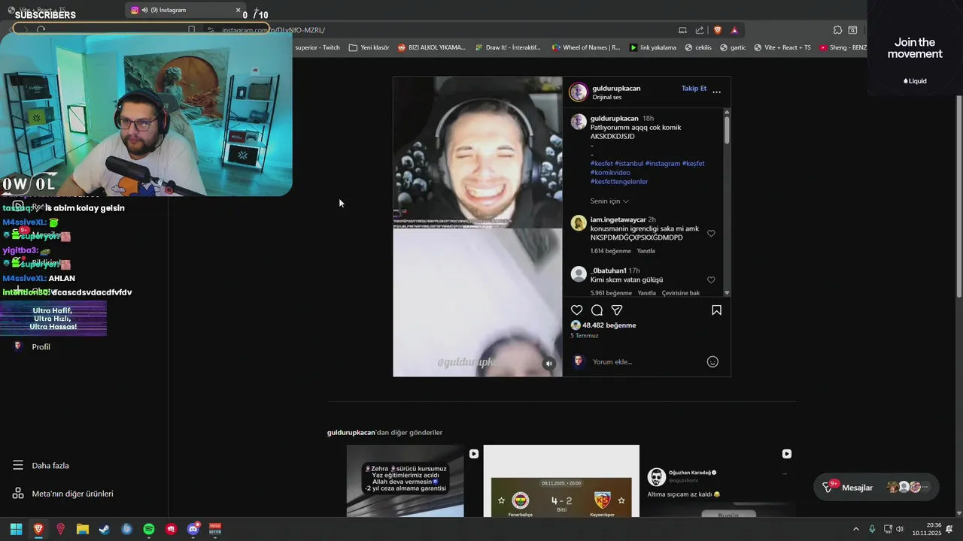Open File Explorer from taskbar
This screenshot has height=541, width=963.
[83, 529]
